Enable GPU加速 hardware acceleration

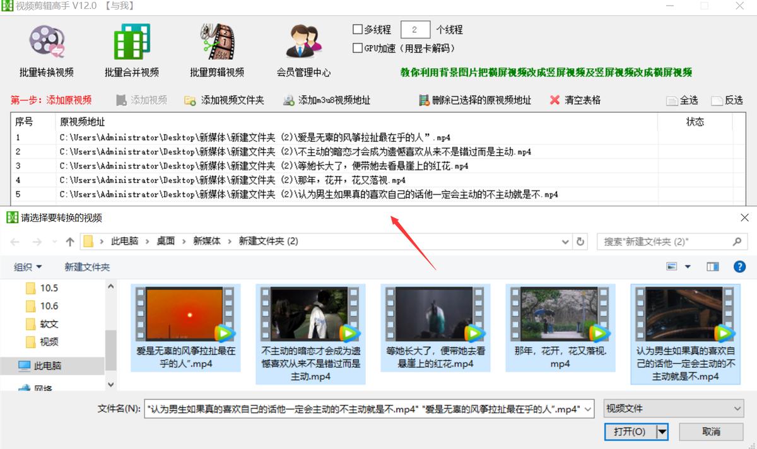[356, 48]
